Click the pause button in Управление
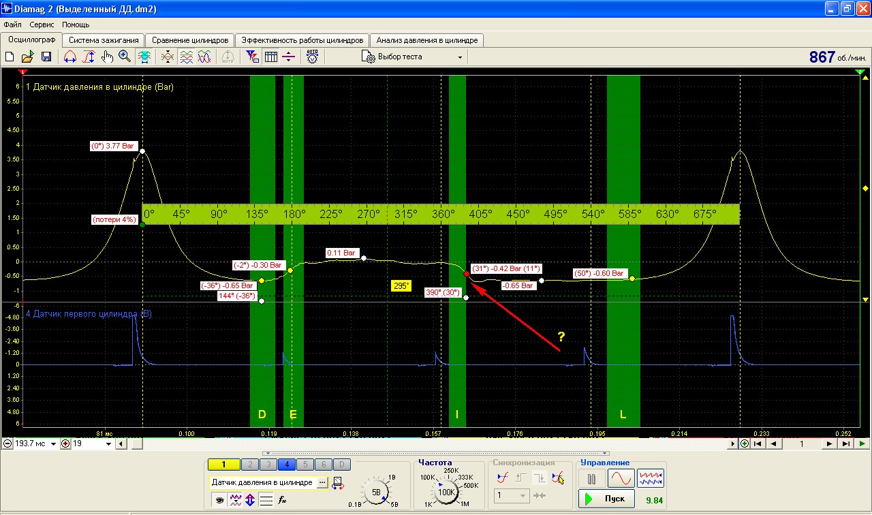The image size is (872, 515). pos(591,478)
